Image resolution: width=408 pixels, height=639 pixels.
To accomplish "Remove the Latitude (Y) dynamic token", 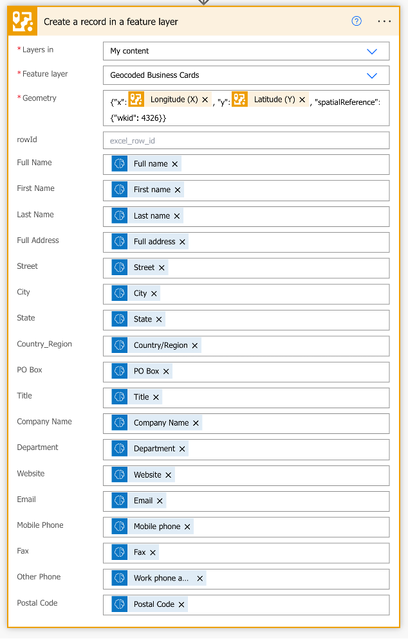I will (x=302, y=100).
